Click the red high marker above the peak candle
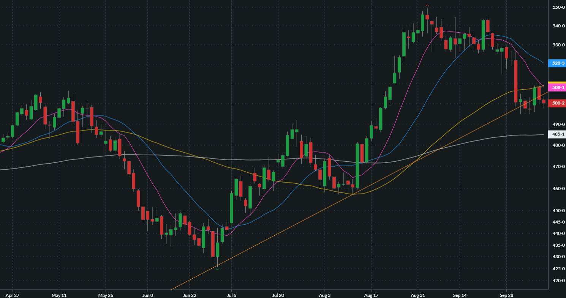566x298 pixels. point(427,6)
